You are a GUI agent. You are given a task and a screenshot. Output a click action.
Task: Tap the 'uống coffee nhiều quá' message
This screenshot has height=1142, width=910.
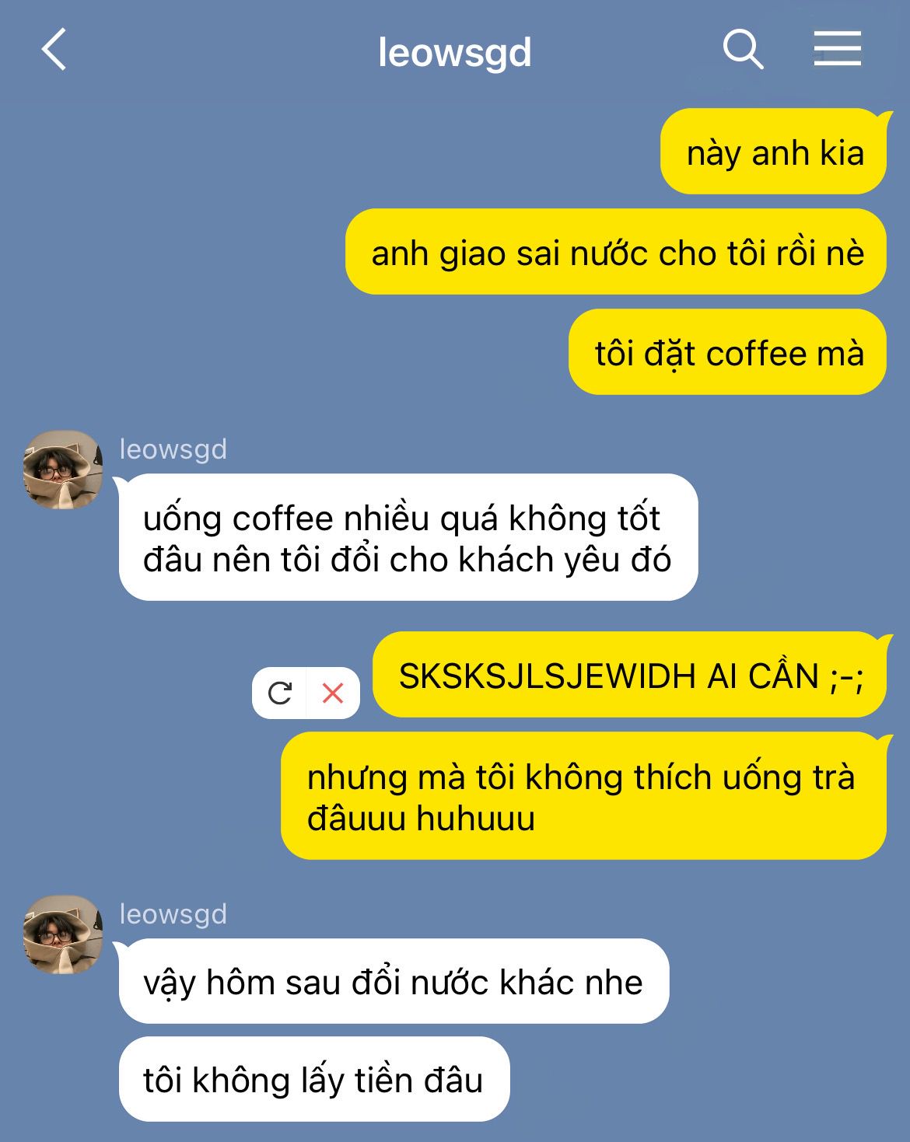(408, 537)
